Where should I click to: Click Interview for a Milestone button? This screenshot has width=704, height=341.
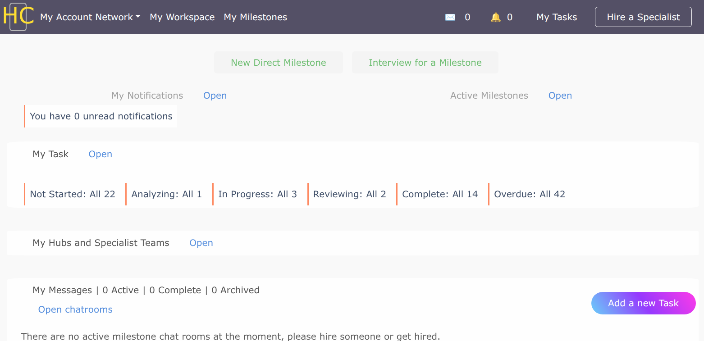pos(425,63)
